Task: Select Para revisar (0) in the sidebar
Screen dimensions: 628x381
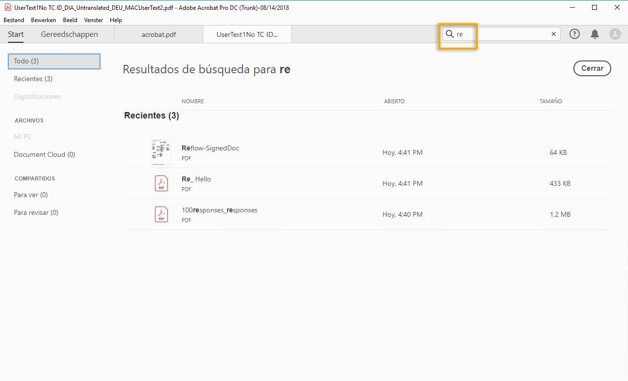Action: pos(36,212)
